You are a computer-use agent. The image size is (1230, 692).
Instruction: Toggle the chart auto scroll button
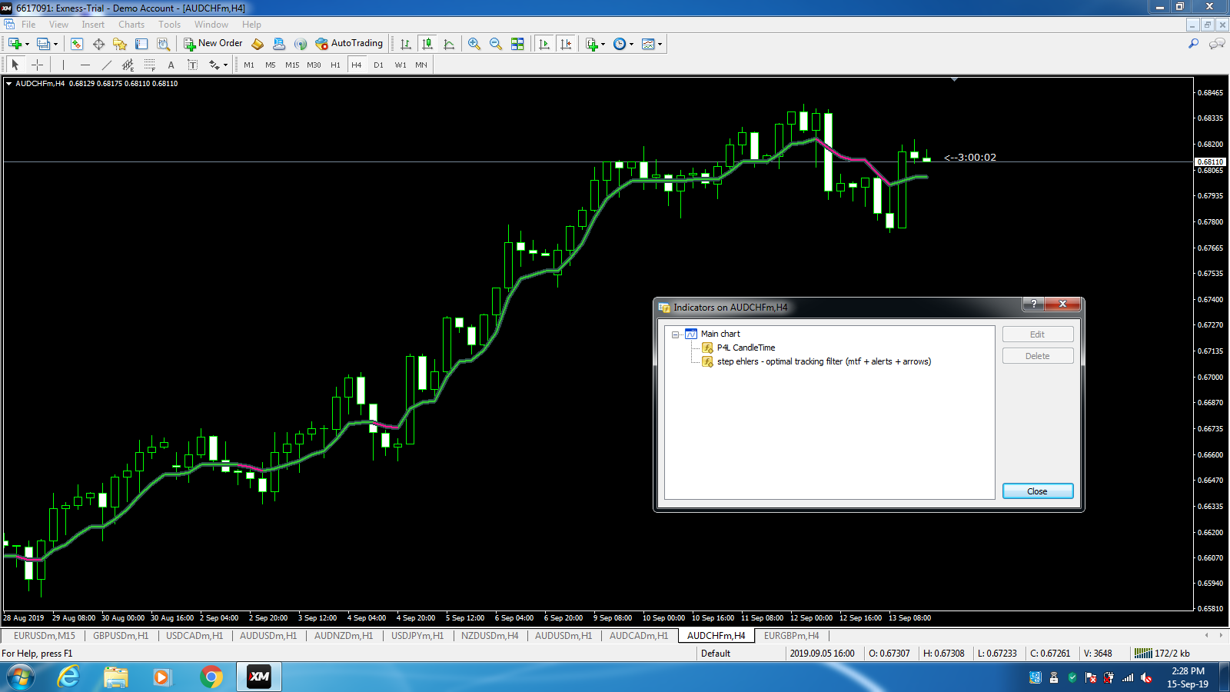(x=544, y=44)
